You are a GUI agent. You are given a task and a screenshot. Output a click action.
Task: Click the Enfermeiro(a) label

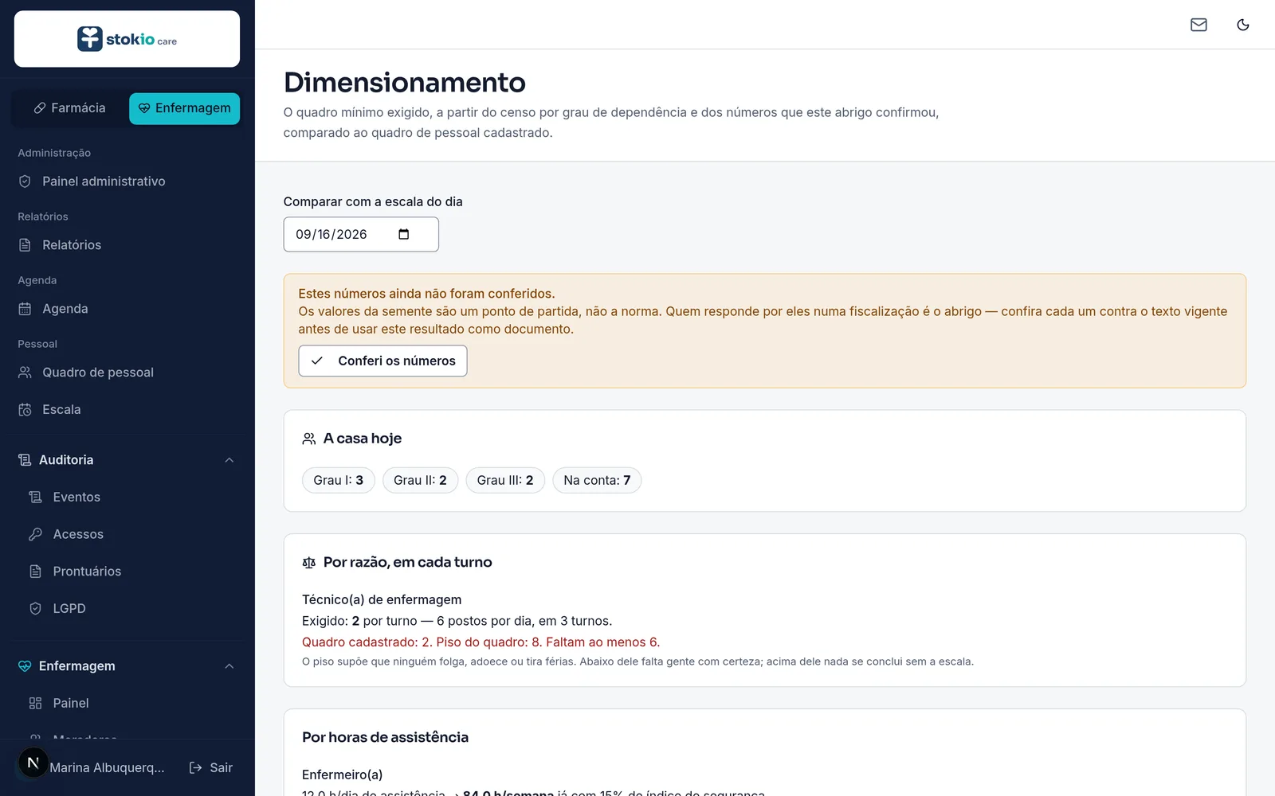(x=343, y=775)
